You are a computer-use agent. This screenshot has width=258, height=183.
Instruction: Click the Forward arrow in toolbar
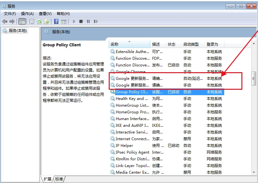12,21
